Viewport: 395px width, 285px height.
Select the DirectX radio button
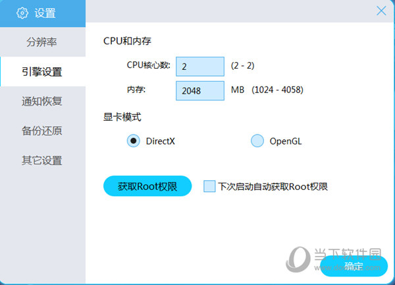(x=133, y=141)
